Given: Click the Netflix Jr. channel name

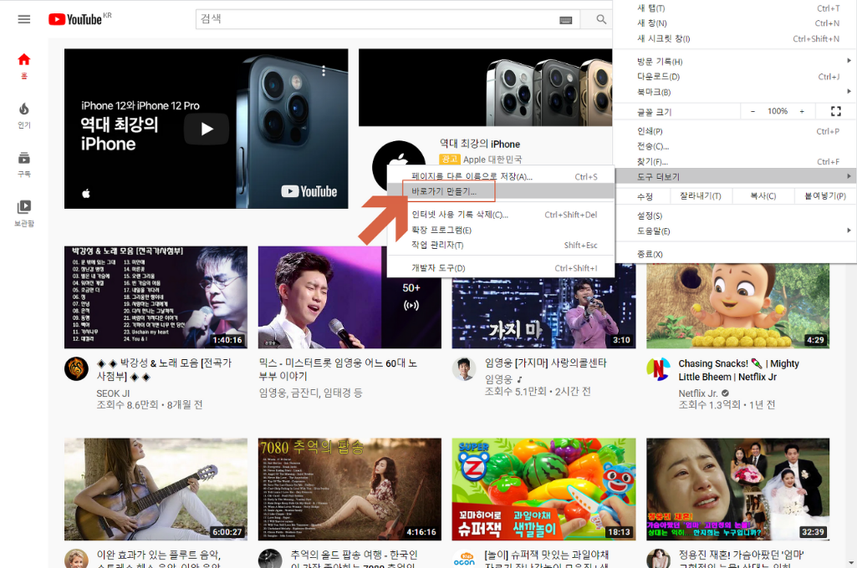Looking at the screenshot, I should pos(698,393).
